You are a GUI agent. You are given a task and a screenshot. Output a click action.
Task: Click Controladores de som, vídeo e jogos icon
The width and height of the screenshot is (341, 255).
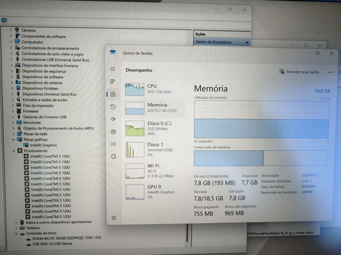click(x=18, y=54)
